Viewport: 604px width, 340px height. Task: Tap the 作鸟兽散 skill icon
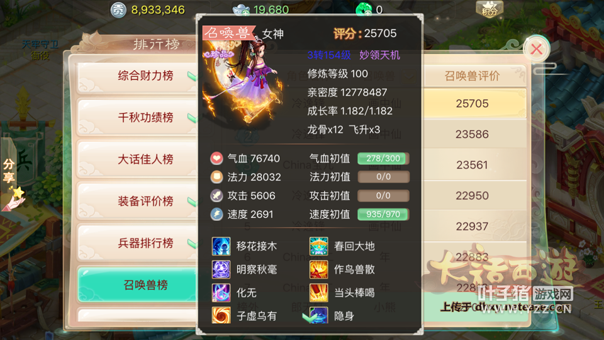[318, 269]
